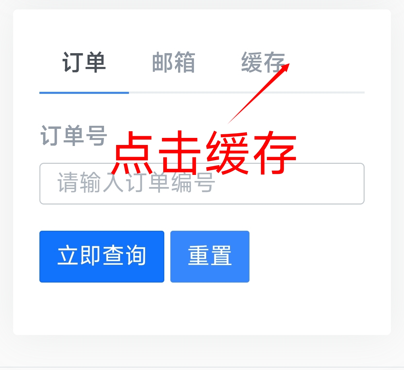This screenshot has width=404, height=370.
Task: Activate the 订单编号 text entry box
Action: [202, 184]
